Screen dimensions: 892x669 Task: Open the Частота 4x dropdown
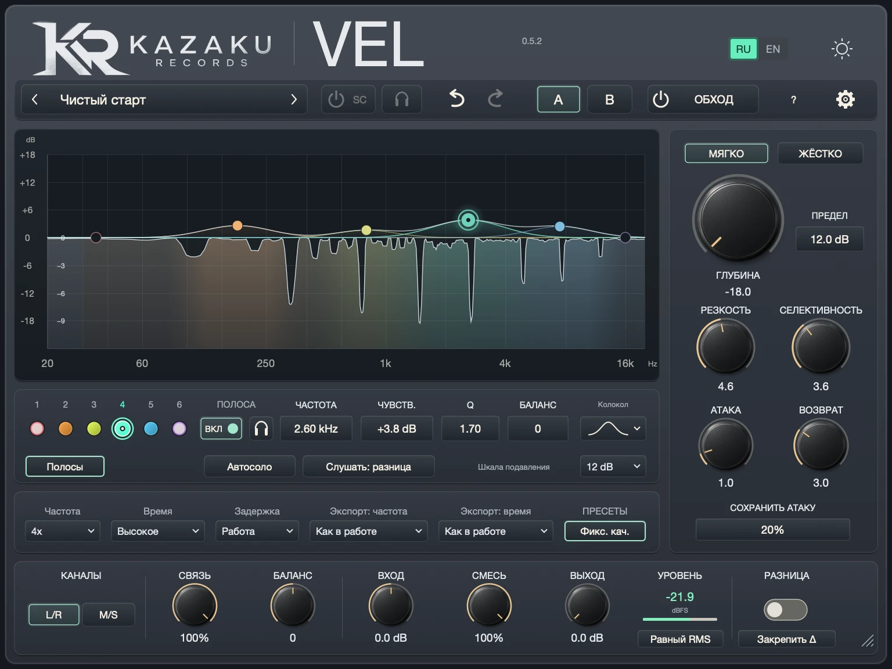(63, 531)
